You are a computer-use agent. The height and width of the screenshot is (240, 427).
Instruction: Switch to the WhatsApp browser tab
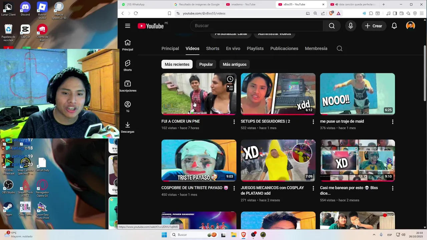point(144,4)
